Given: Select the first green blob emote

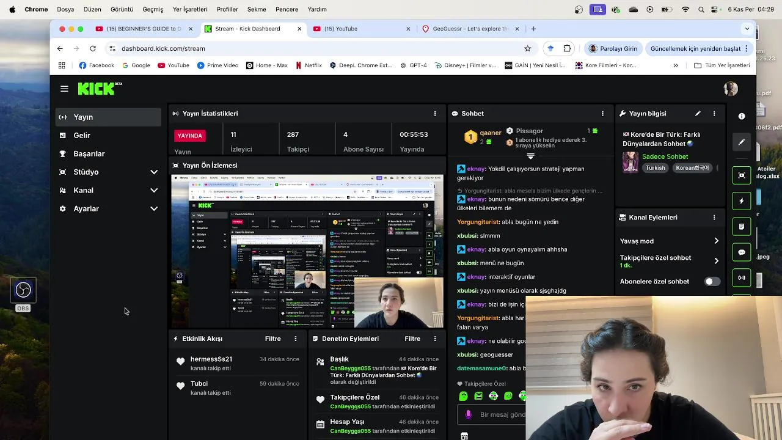Looking at the screenshot, I should [x=463, y=396].
